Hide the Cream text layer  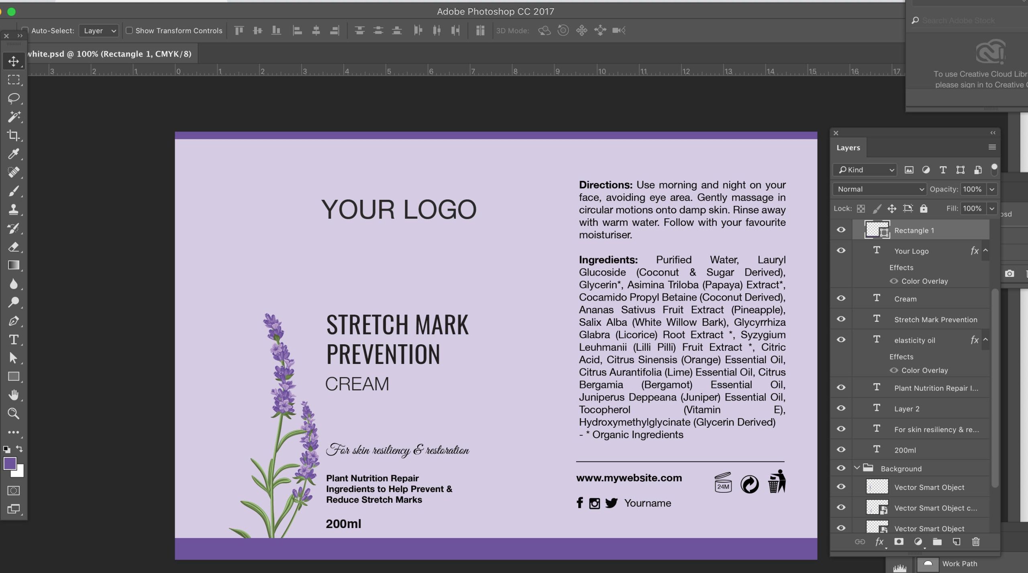point(841,299)
